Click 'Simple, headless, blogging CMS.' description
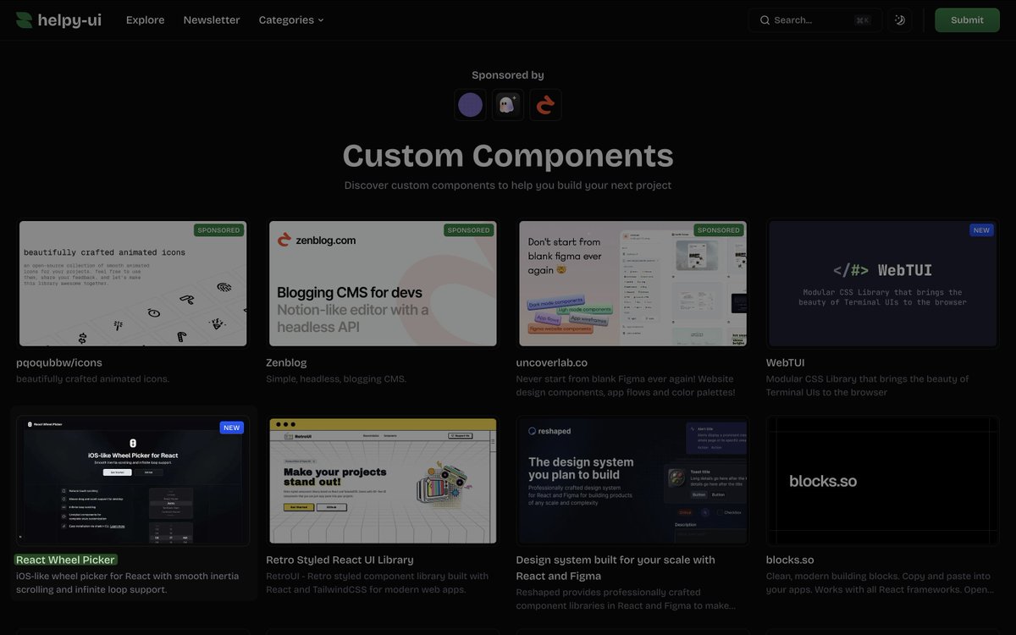The width and height of the screenshot is (1016, 635). pyautogui.click(x=336, y=378)
